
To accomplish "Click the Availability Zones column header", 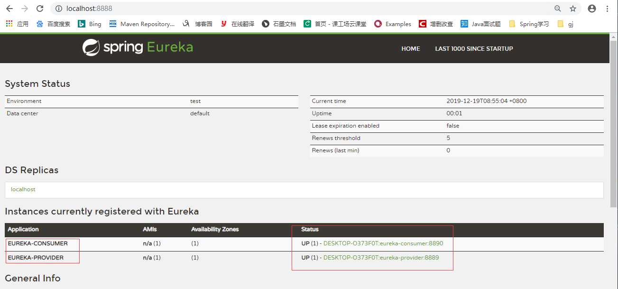I will [x=215, y=229].
